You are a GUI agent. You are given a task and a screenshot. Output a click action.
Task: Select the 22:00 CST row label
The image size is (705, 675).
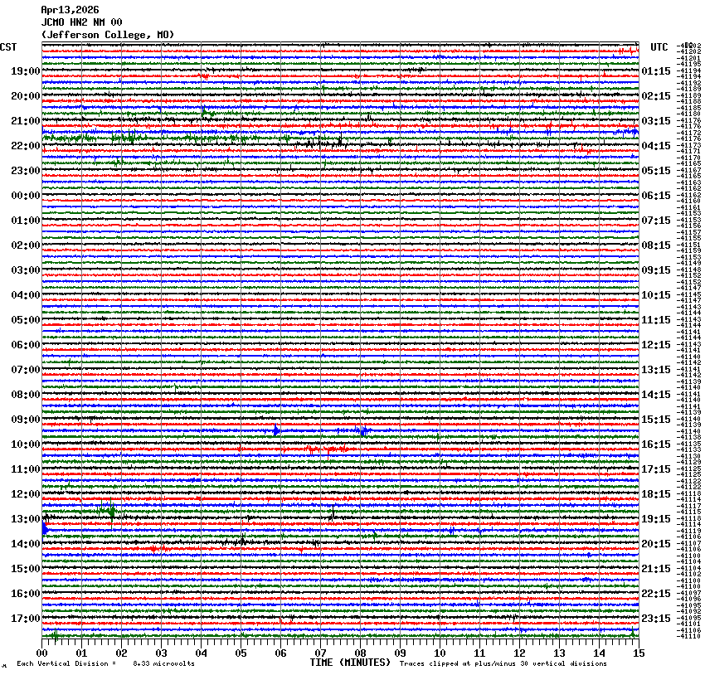(26, 146)
